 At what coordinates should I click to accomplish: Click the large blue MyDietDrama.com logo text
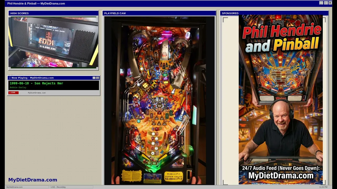point(33,180)
